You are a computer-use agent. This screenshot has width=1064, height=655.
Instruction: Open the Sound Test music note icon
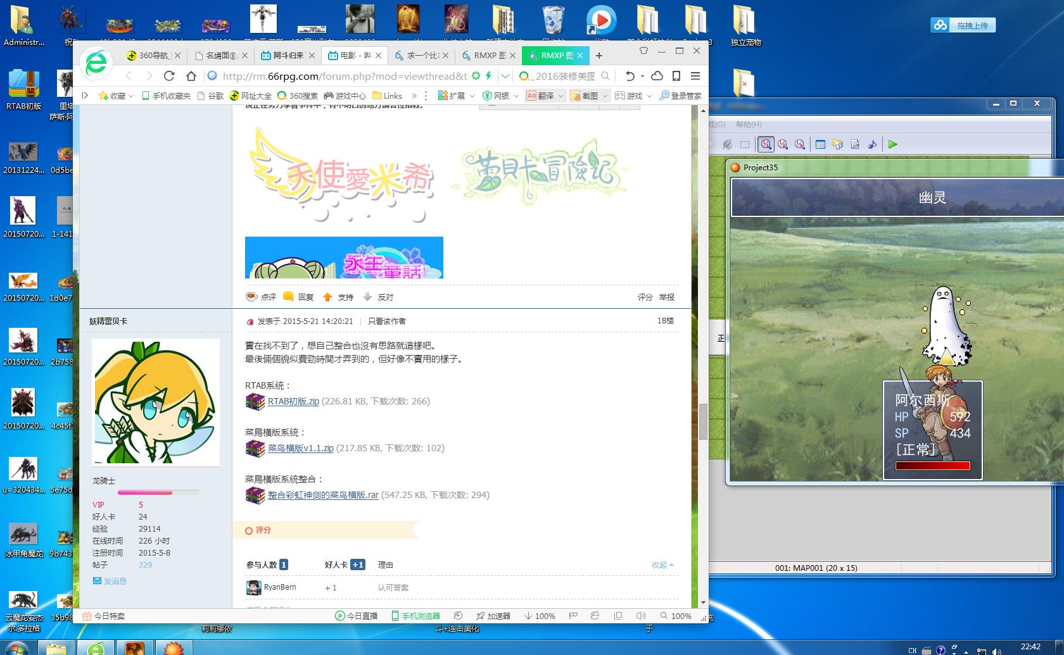872,144
